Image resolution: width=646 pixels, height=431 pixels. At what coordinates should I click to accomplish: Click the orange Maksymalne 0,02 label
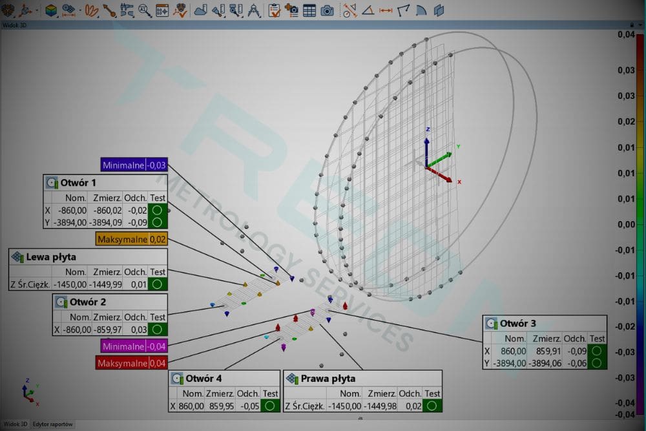point(131,239)
